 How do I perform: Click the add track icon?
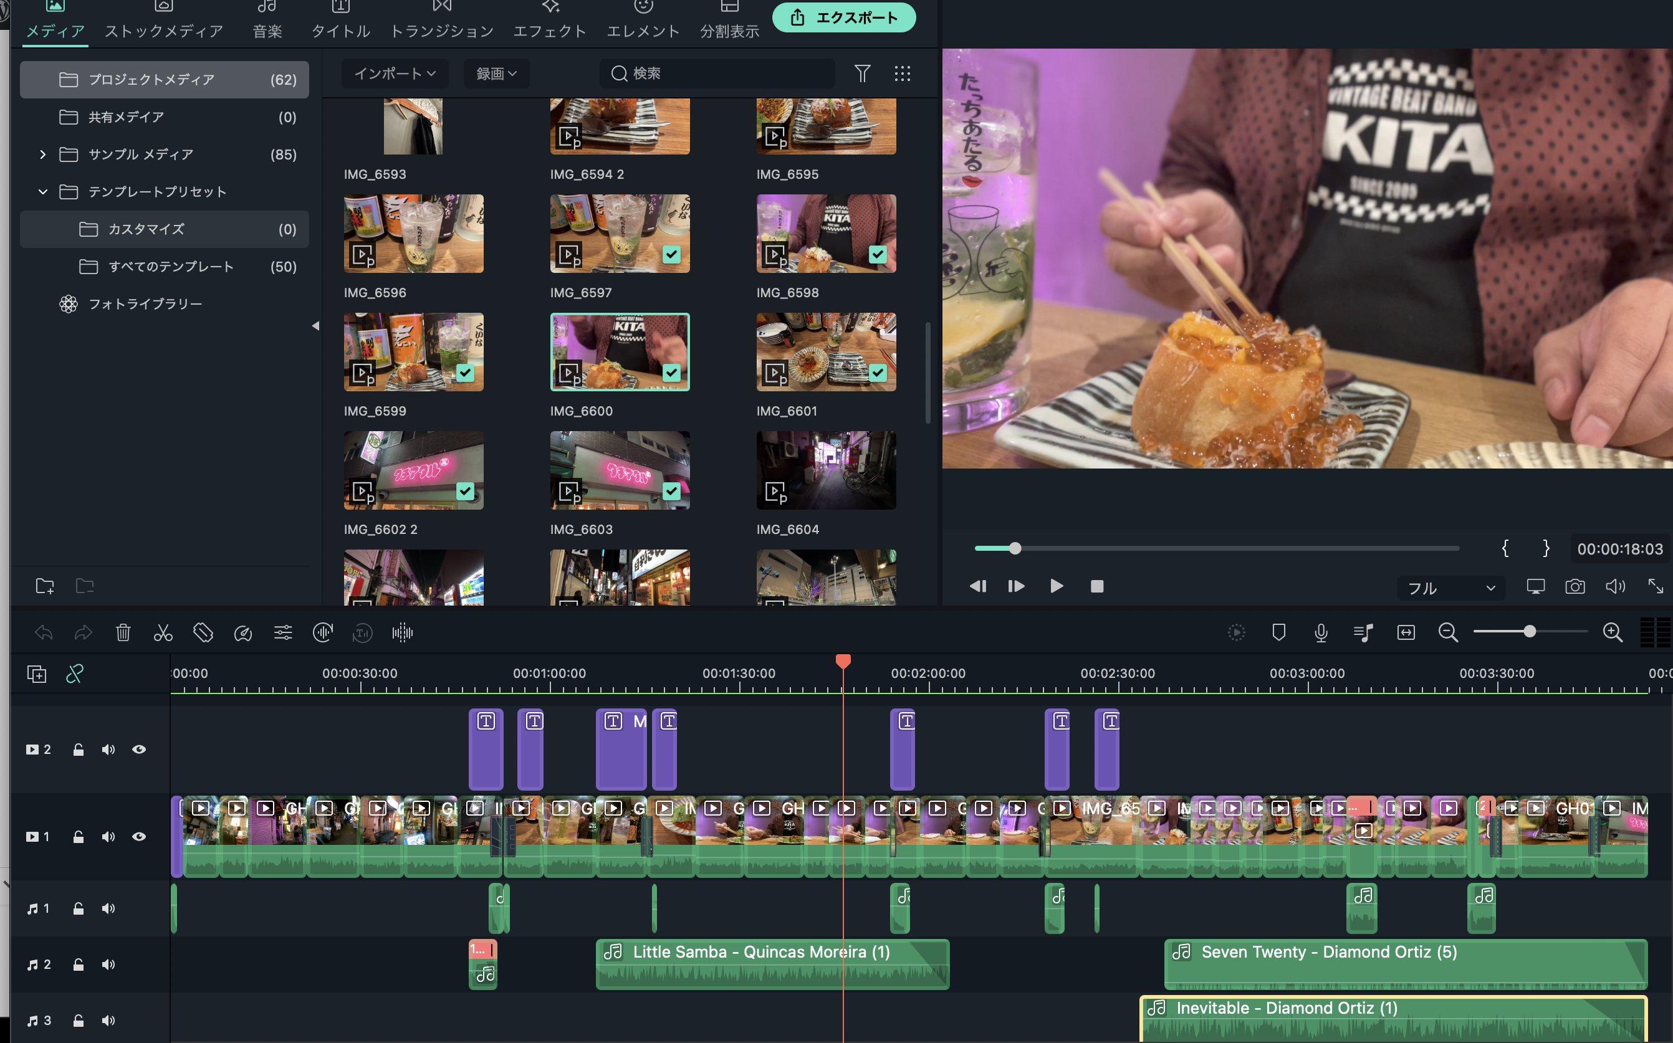click(x=37, y=674)
